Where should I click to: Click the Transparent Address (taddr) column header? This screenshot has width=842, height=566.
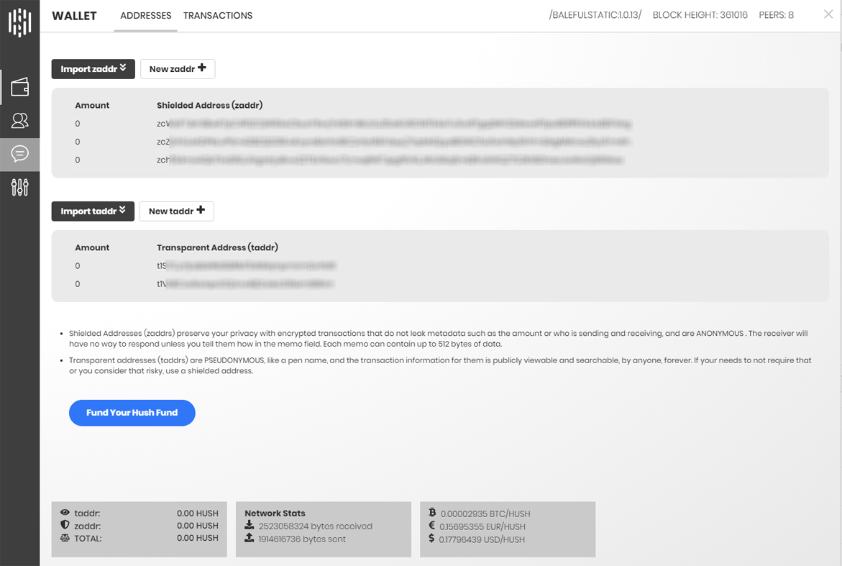tap(217, 247)
